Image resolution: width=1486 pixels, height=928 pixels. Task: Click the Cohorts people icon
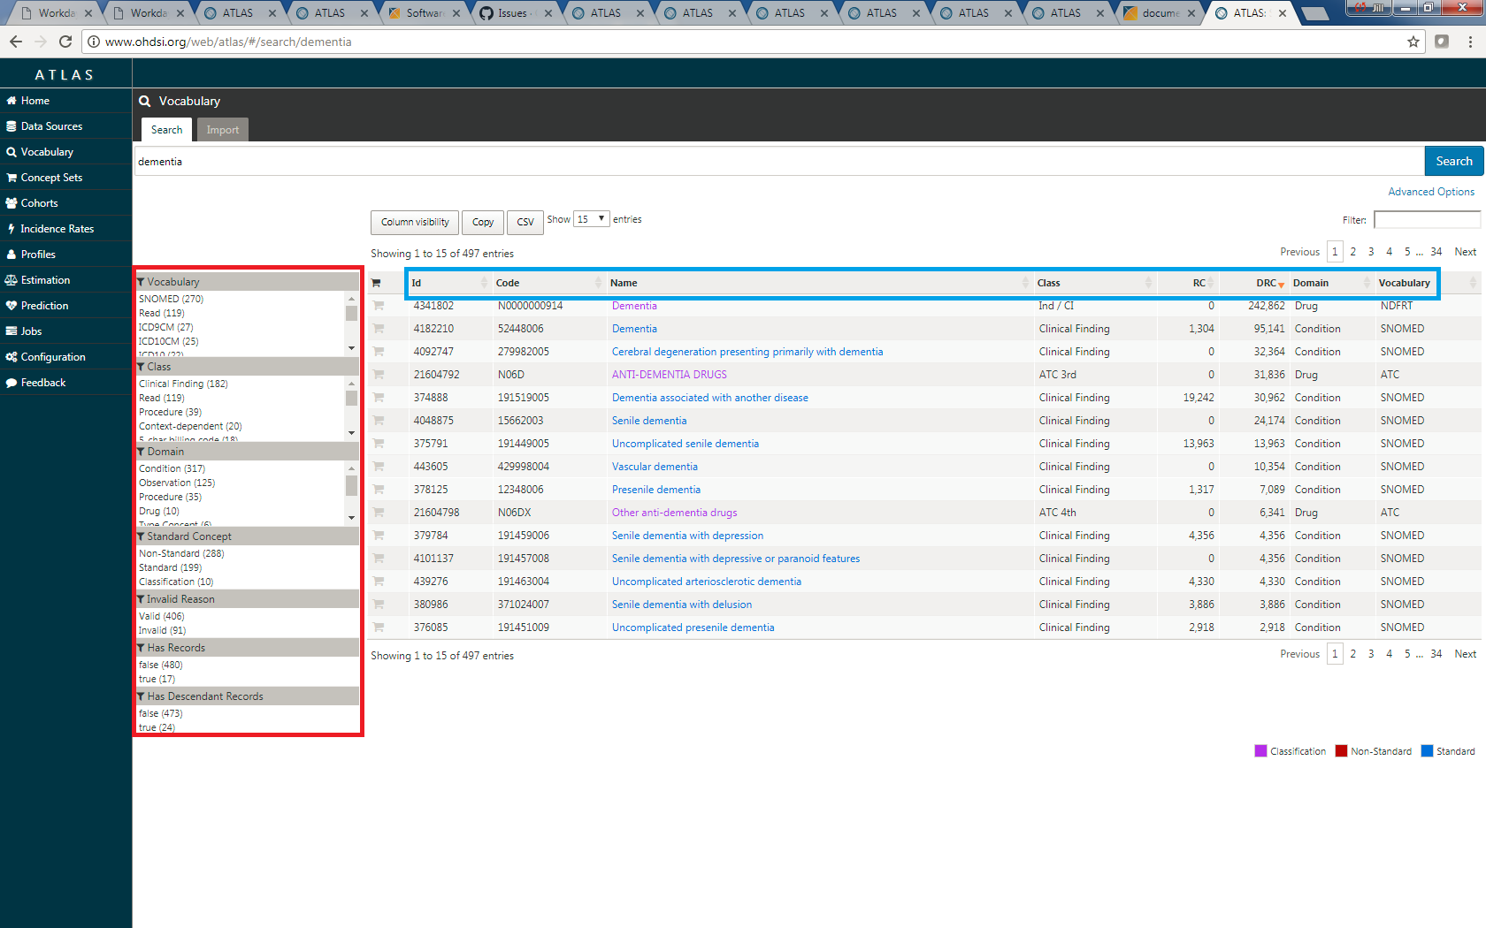pyautogui.click(x=11, y=203)
